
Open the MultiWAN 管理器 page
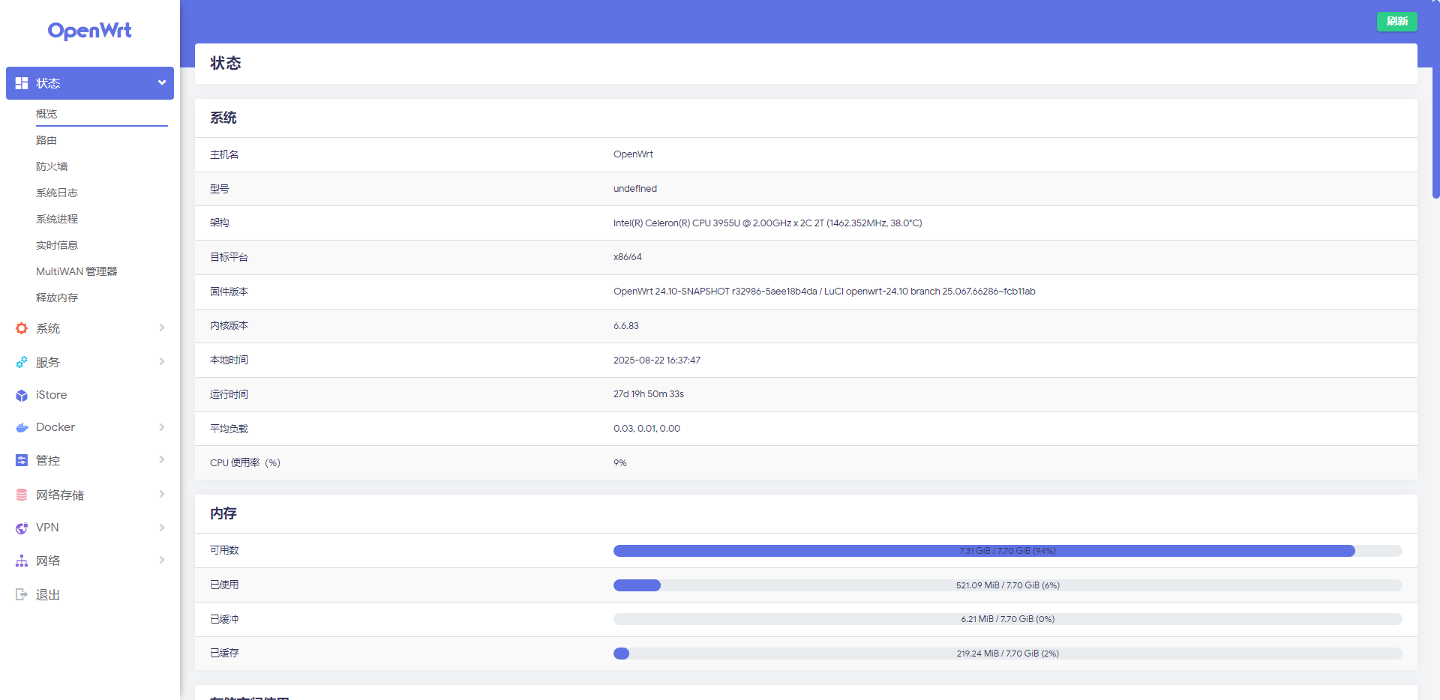[76, 271]
